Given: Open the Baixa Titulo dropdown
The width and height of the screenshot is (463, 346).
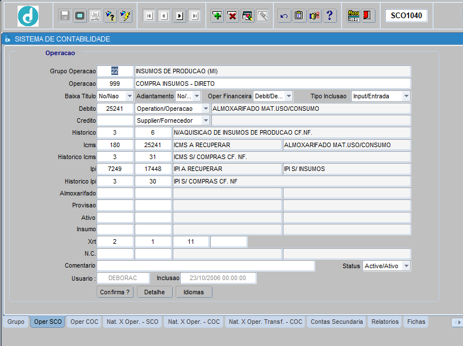Looking at the screenshot, I should point(130,96).
